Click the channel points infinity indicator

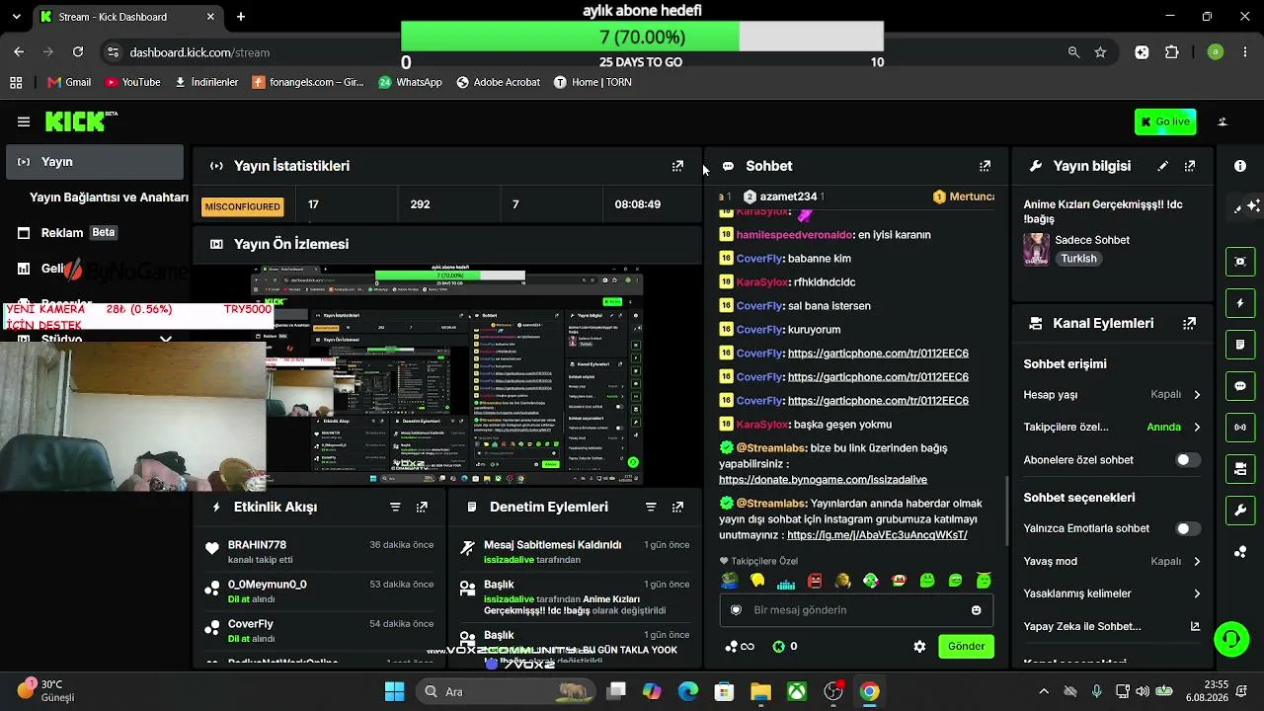(x=740, y=647)
